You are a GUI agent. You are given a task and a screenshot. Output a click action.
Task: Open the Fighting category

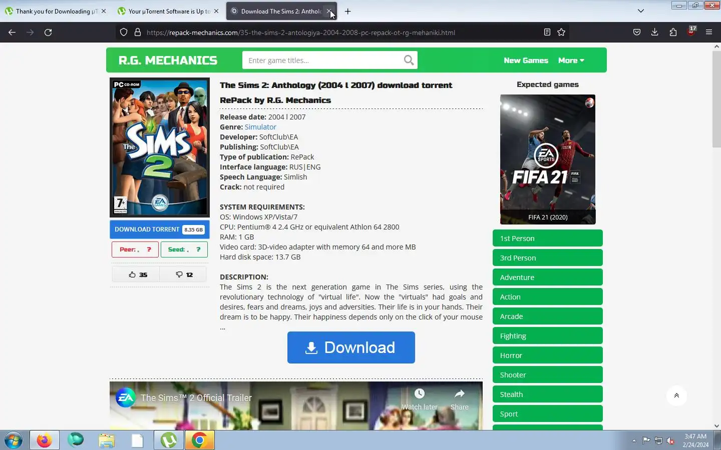click(x=547, y=336)
